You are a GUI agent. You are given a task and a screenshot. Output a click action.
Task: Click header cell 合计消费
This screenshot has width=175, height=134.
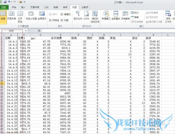[x=61, y=38]
